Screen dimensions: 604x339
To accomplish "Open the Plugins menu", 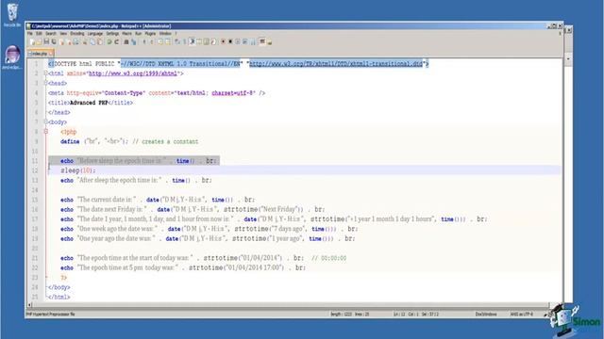I will pyautogui.click(x=150, y=34).
